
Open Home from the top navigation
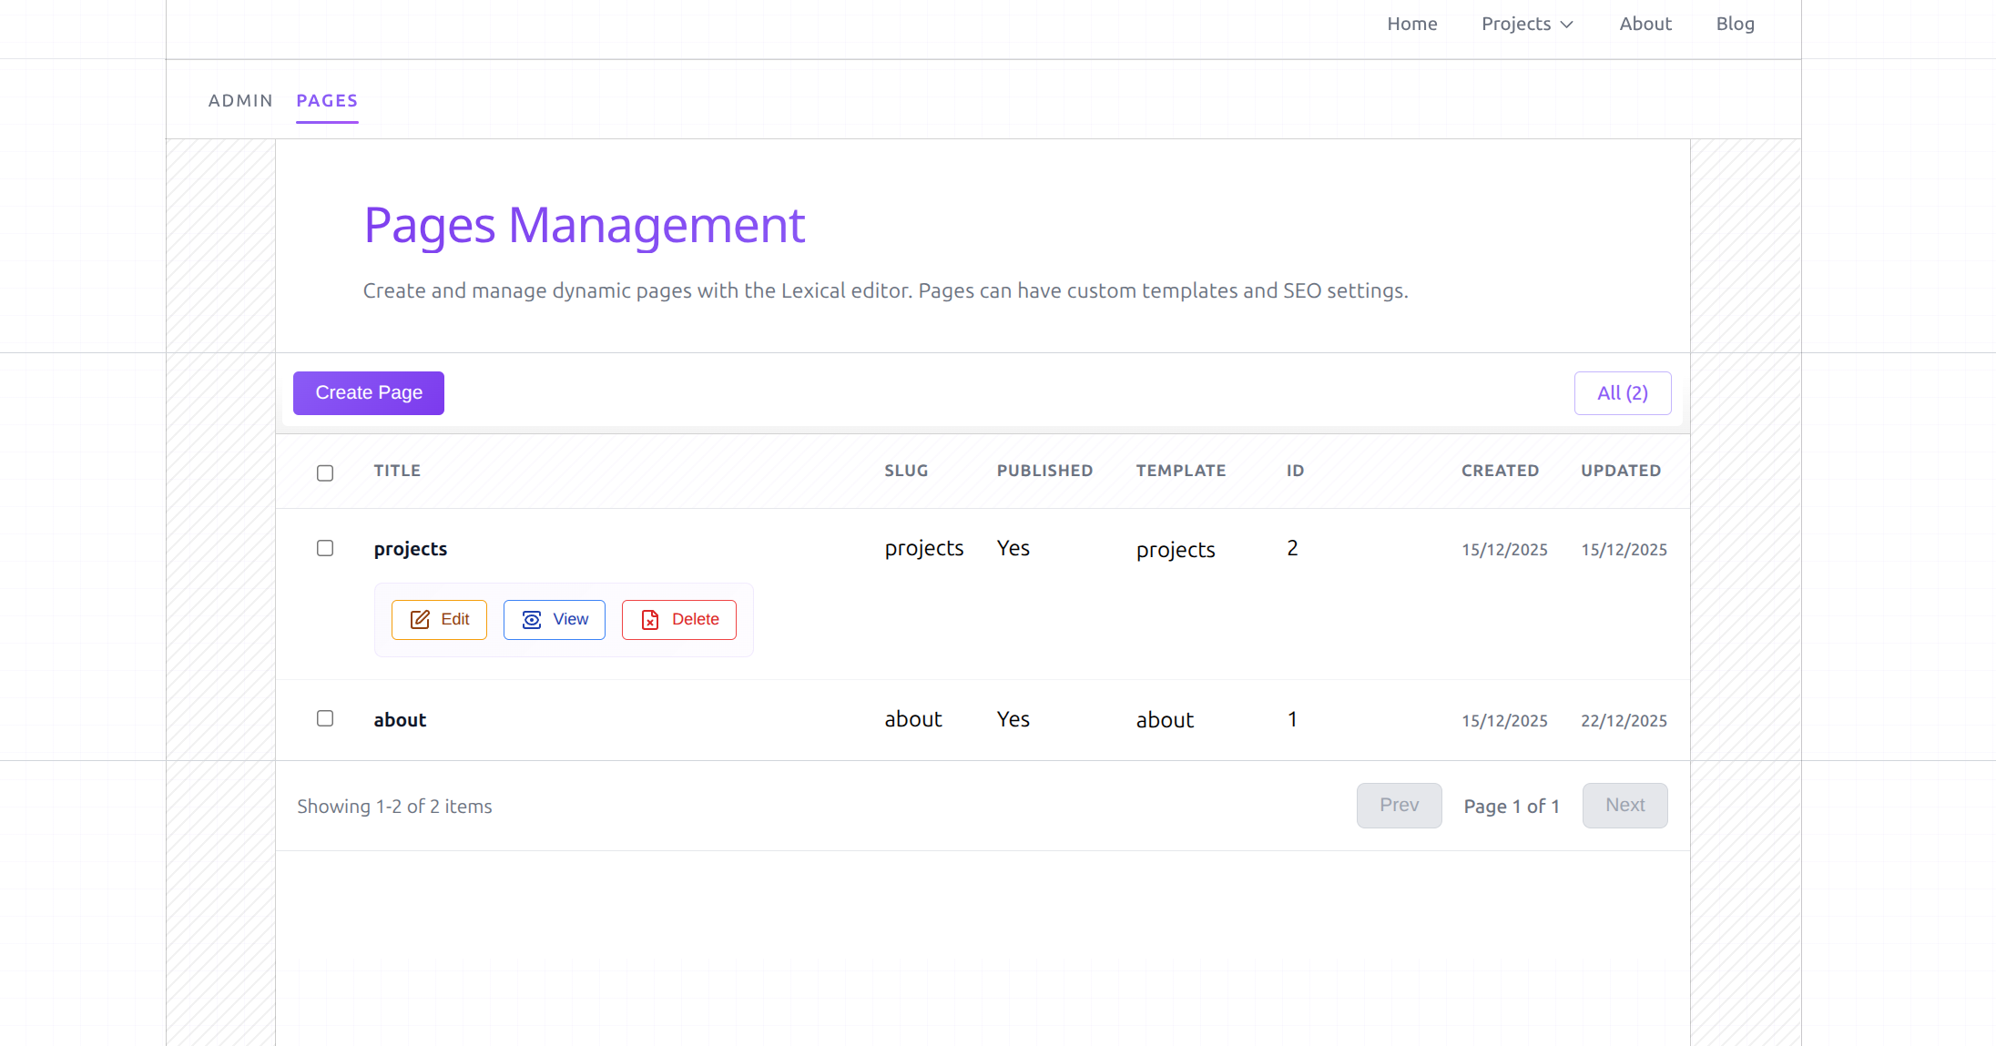point(1411,24)
